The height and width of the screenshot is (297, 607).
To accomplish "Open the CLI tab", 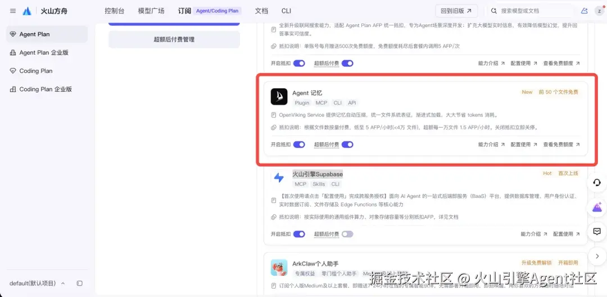I will coord(286,11).
